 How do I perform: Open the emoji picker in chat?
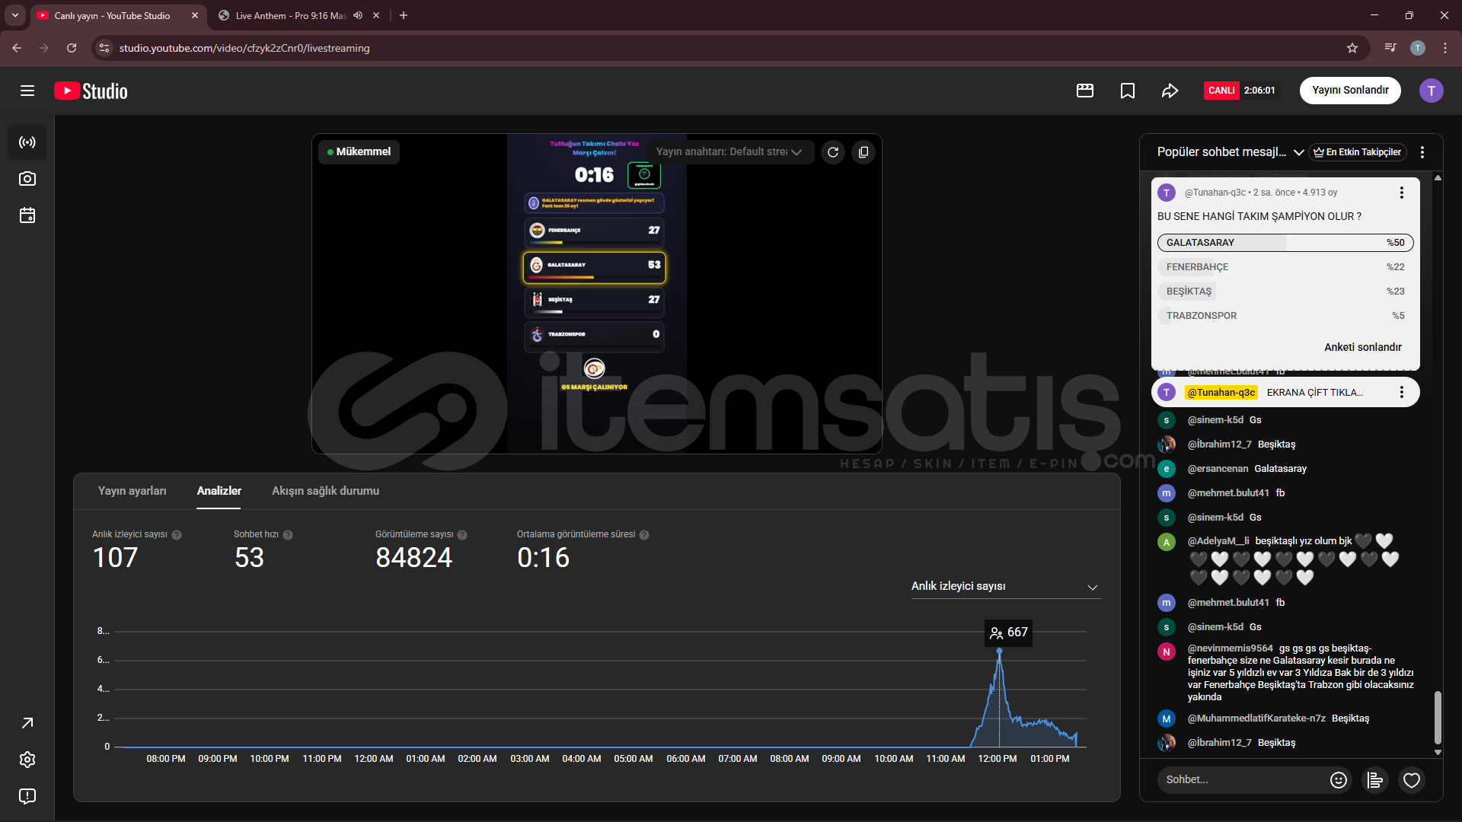[x=1338, y=779]
